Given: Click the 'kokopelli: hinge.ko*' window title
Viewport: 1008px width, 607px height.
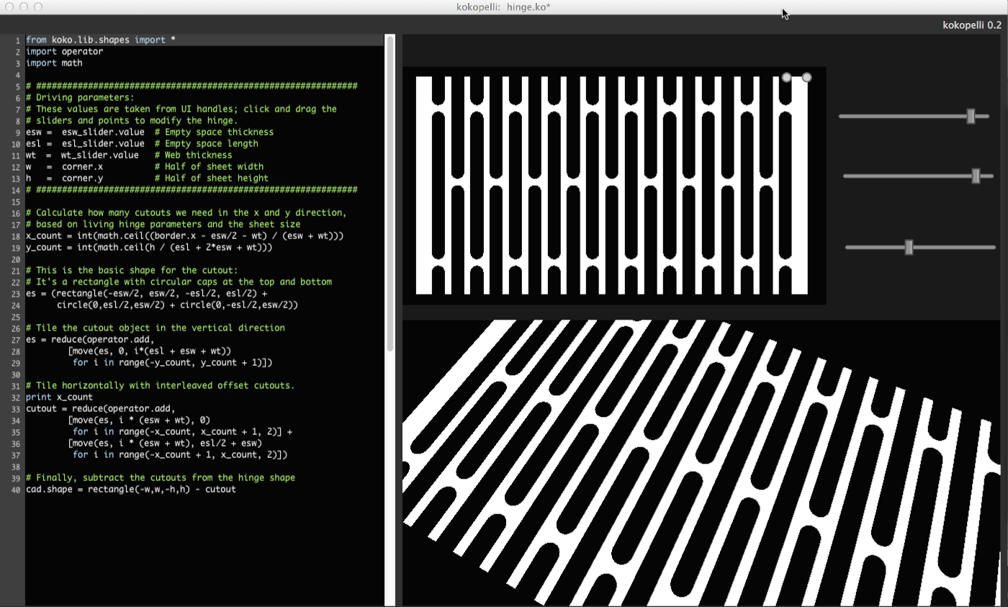Looking at the screenshot, I should pos(503,7).
